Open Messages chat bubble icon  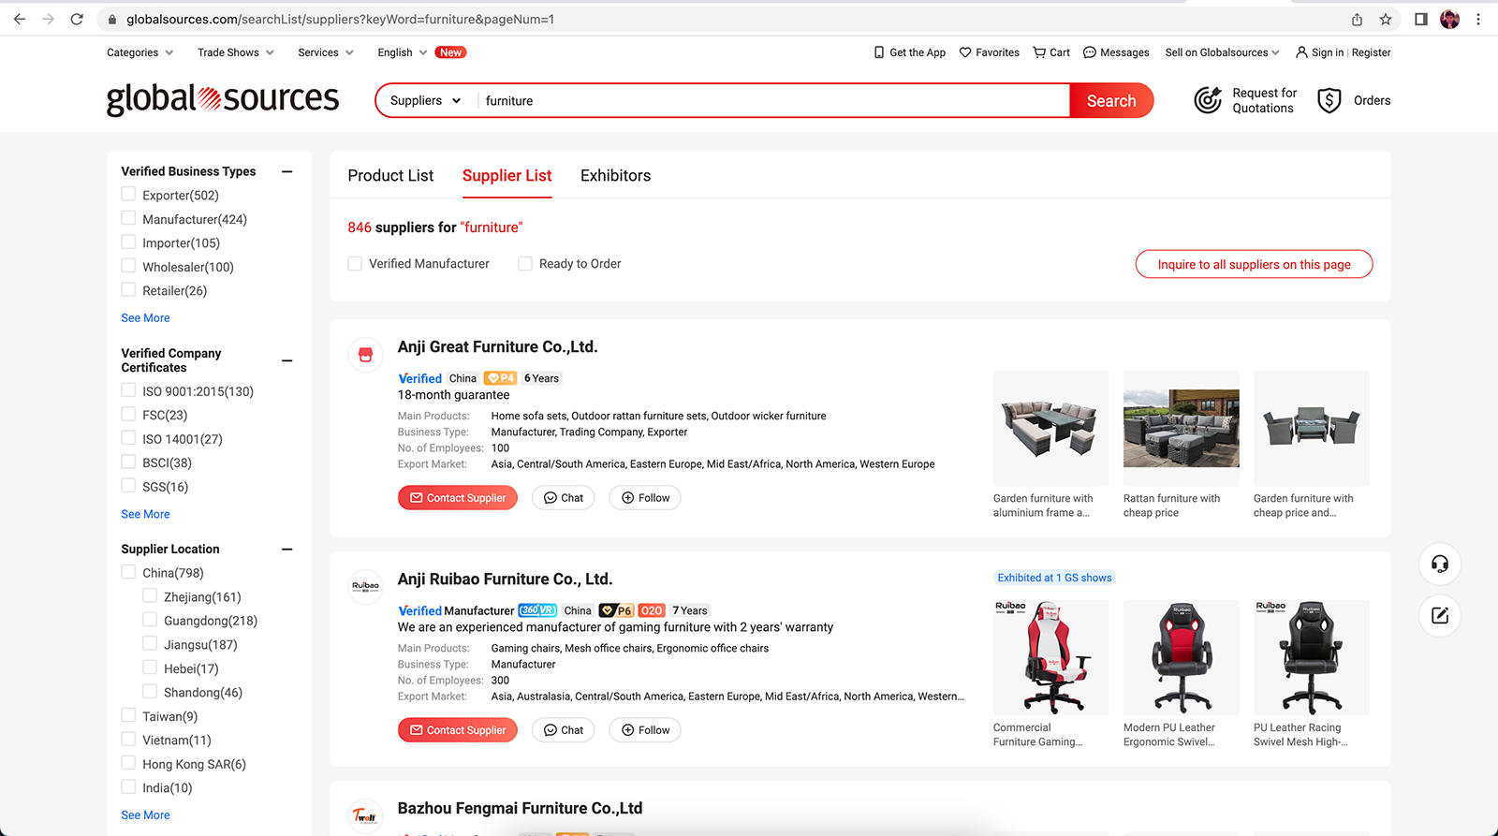1090,52
